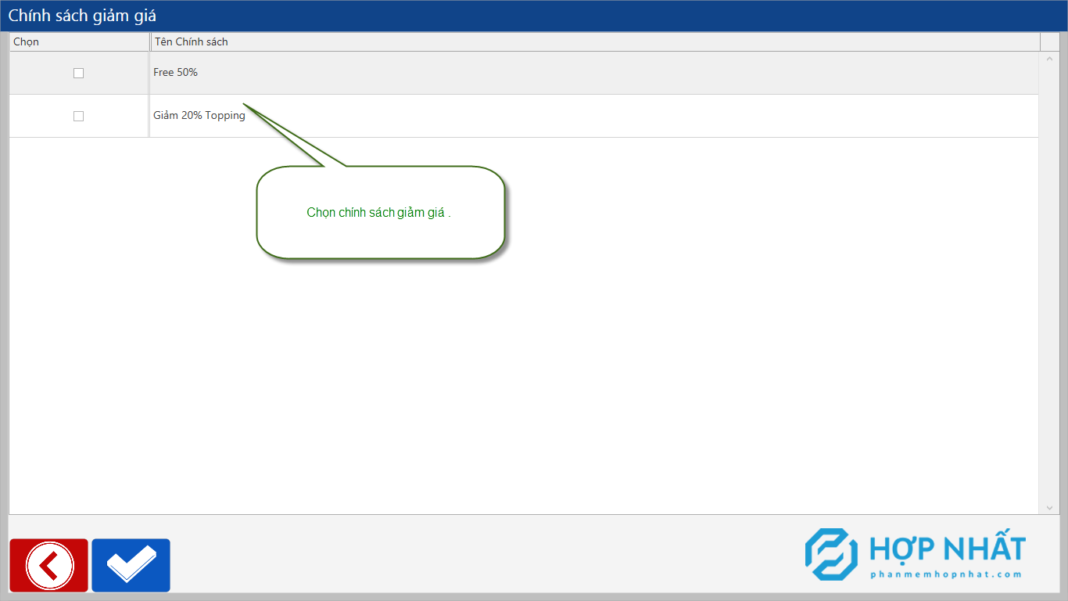Open the phanmemhopnhat.com link
Screen dimensions: 1068x601
coord(946,575)
